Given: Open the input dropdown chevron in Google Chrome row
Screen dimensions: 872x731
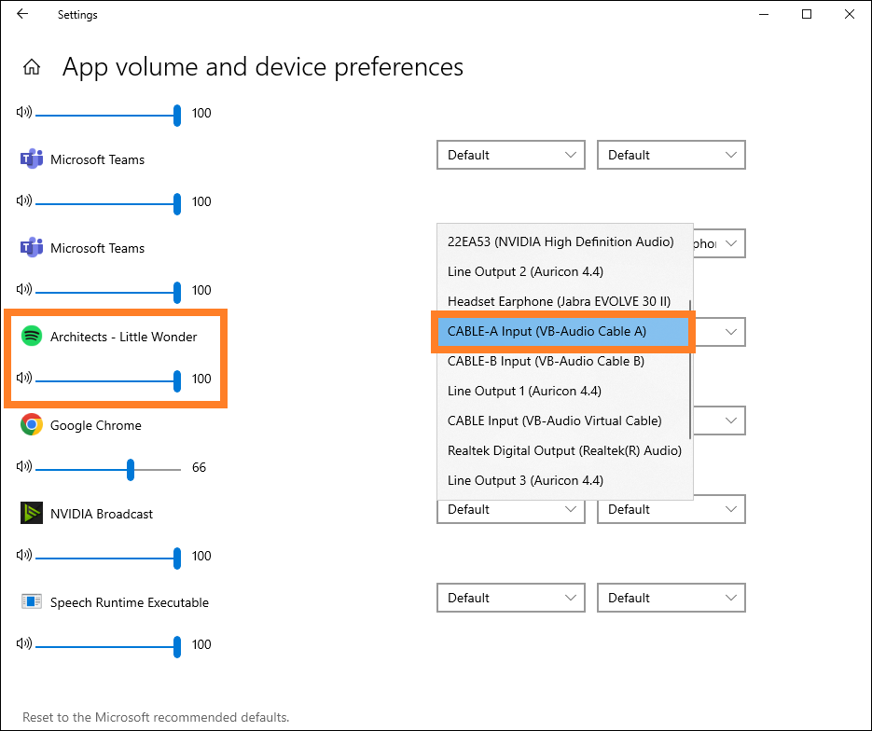Looking at the screenshot, I should click(731, 421).
